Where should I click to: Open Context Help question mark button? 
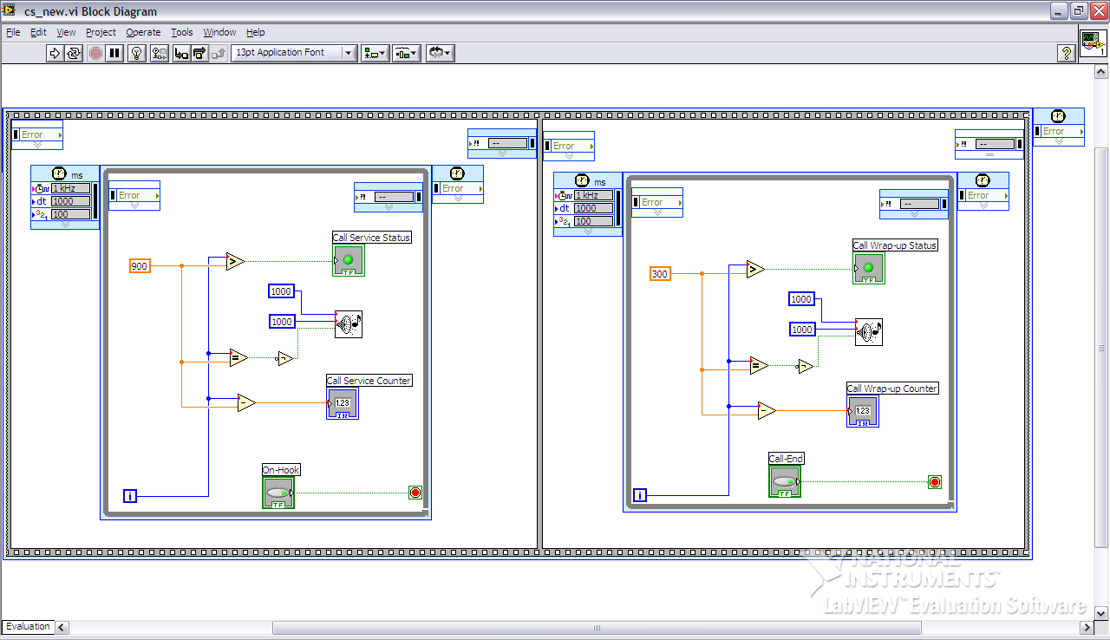(1067, 54)
